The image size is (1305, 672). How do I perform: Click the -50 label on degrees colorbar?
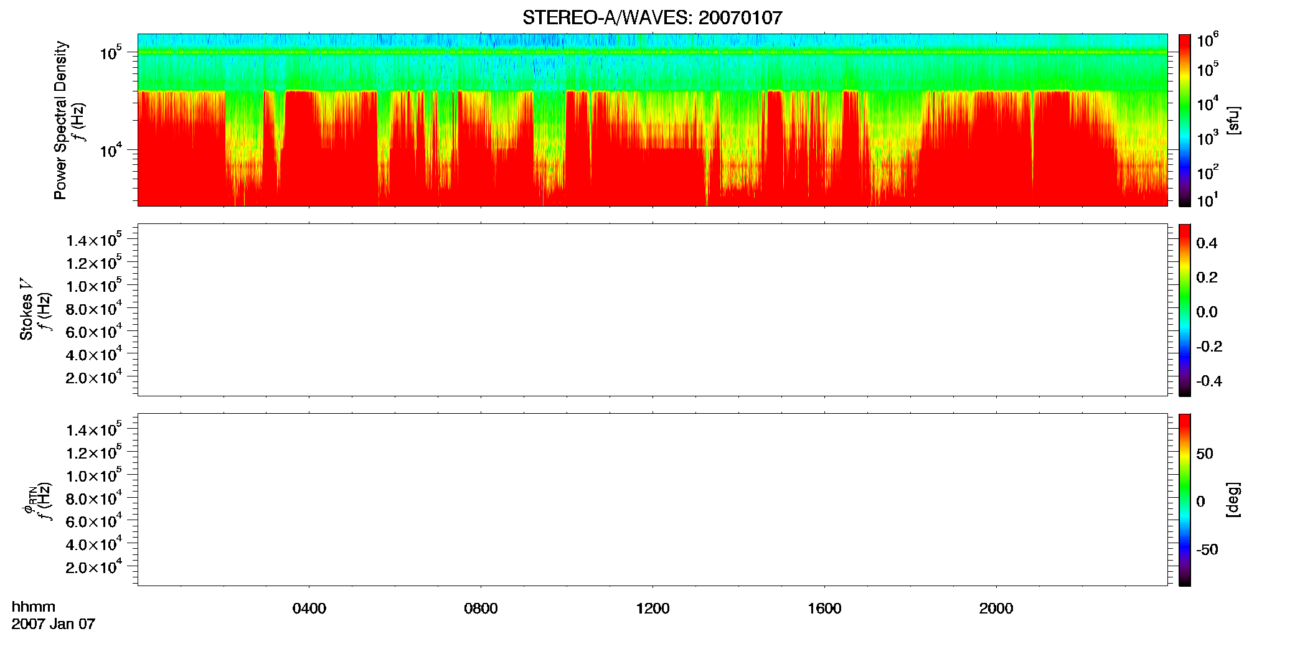click(1207, 549)
